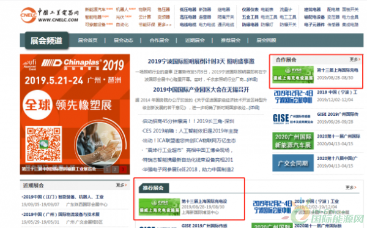Open headline 2019宁波国际照明展倒计时3天

(201, 61)
